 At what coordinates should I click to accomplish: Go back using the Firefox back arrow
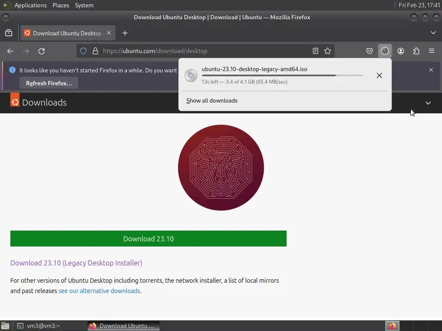(10, 51)
